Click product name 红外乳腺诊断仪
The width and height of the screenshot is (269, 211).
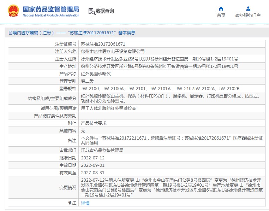click(x=96, y=74)
